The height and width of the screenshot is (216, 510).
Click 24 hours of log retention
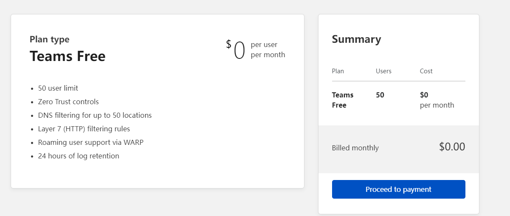click(x=79, y=156)
